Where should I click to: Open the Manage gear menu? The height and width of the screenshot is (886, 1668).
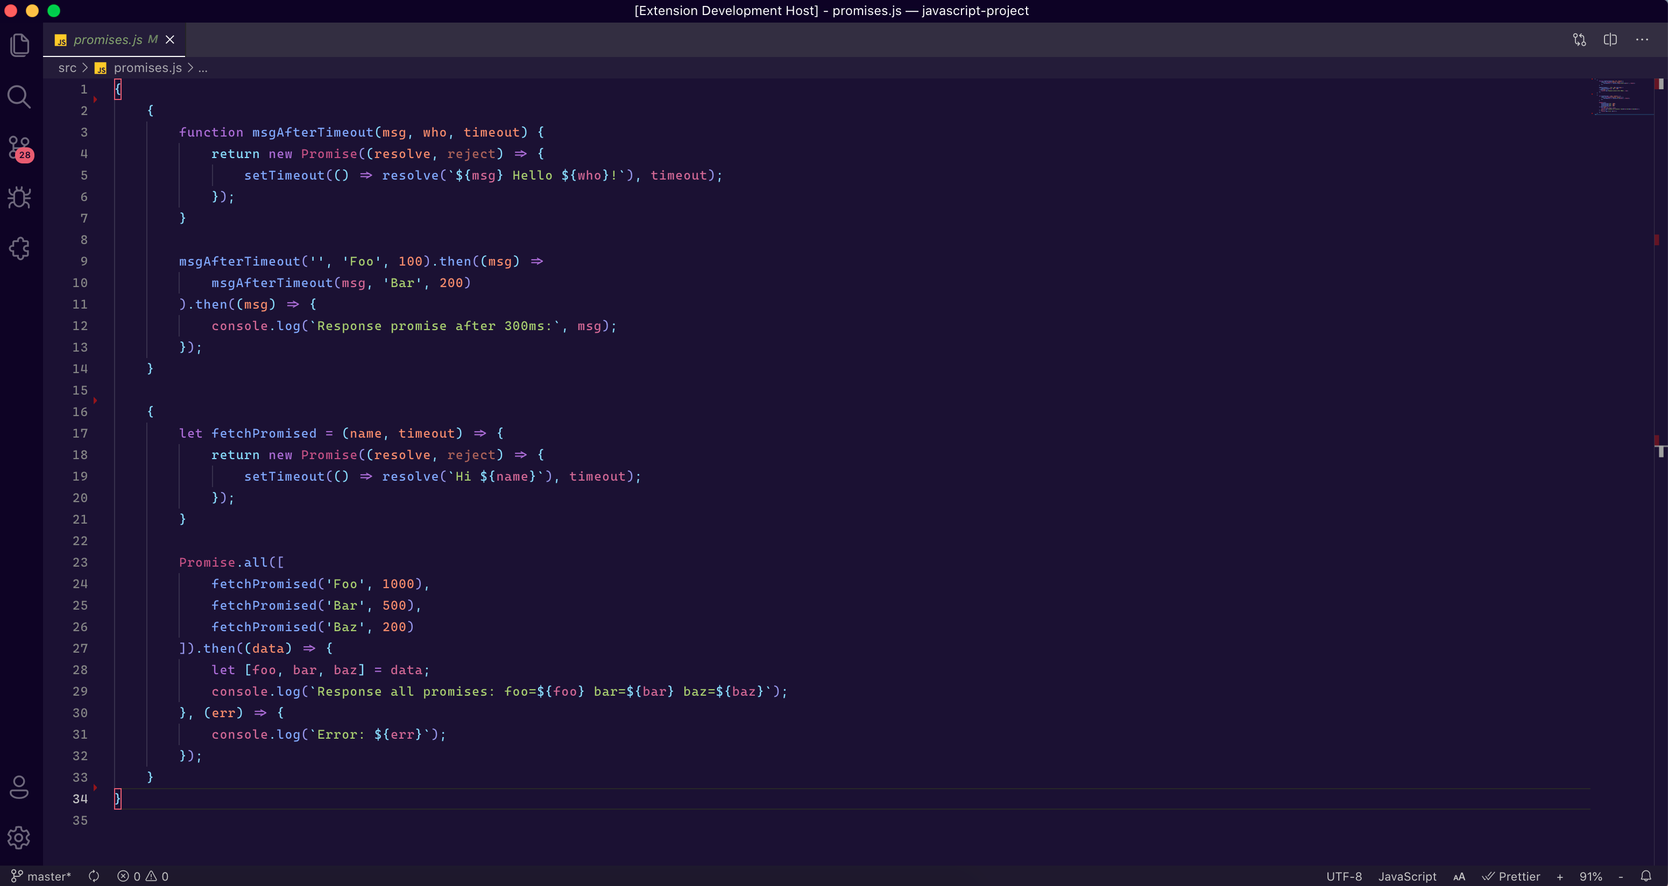(x=19, y=838)
